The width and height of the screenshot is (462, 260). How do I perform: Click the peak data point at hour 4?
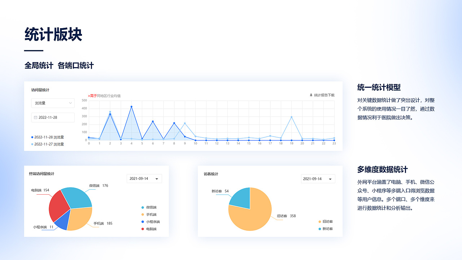tap(131, 107)
